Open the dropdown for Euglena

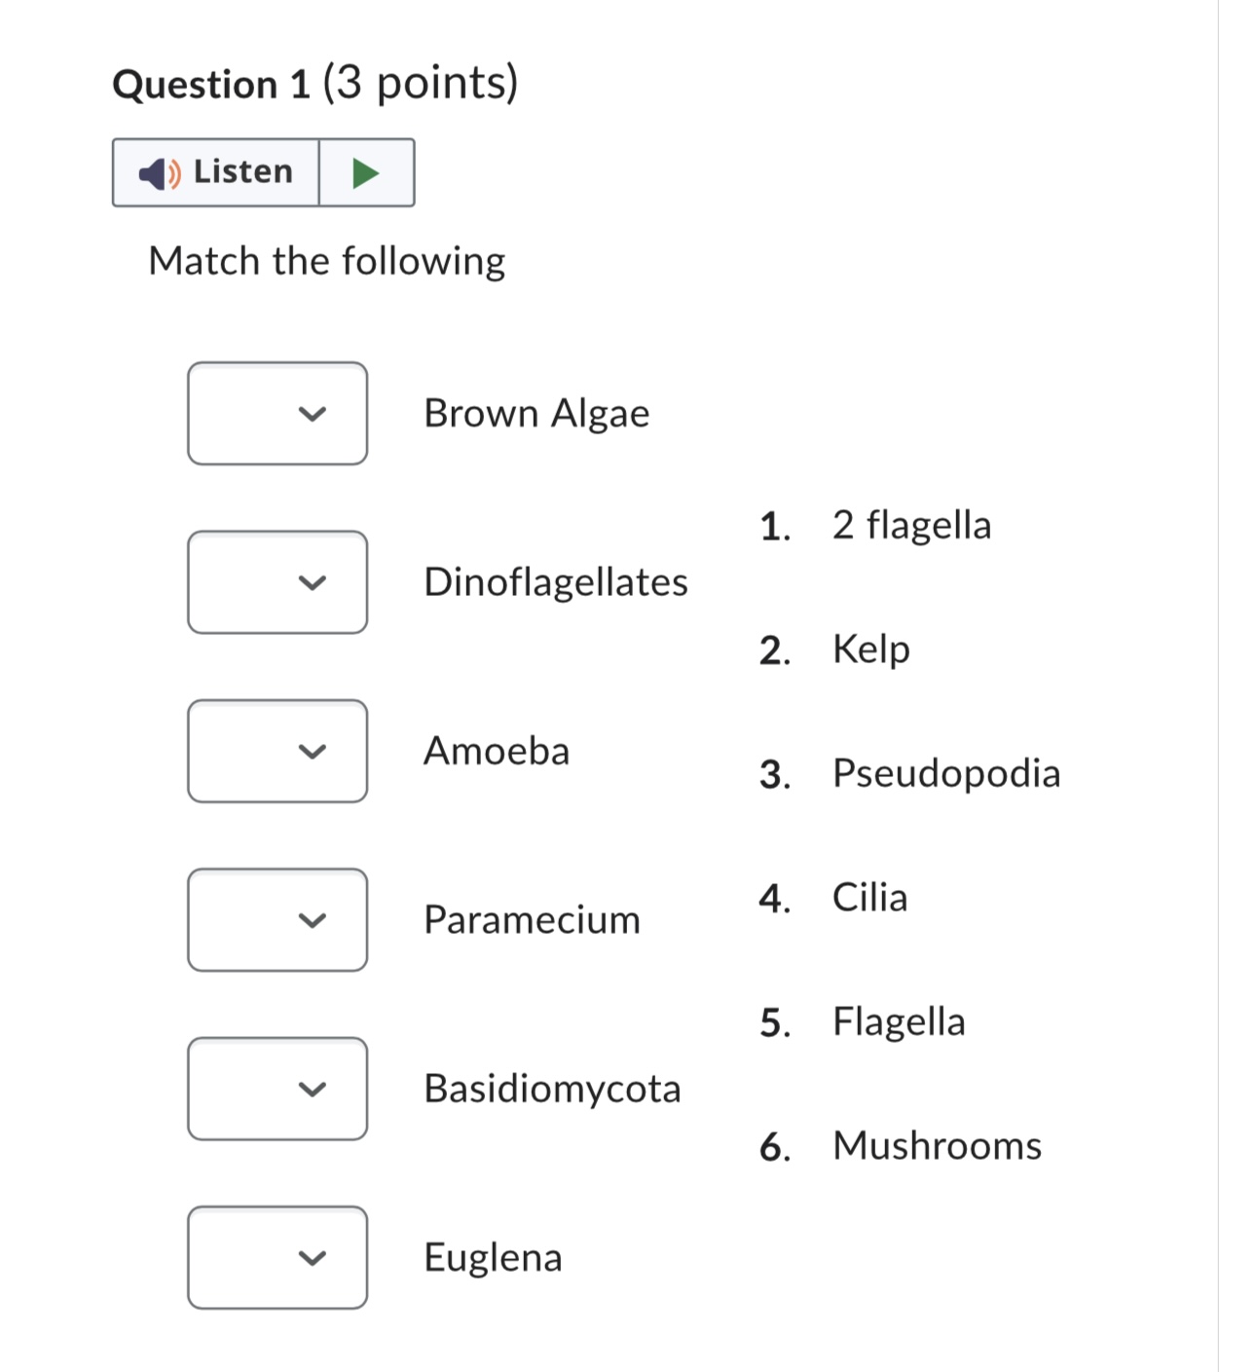277,1258
